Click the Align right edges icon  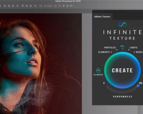click(x=13, y=6)
